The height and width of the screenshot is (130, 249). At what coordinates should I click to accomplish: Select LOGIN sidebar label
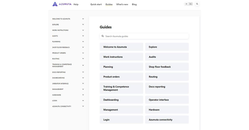click(55, 101)
